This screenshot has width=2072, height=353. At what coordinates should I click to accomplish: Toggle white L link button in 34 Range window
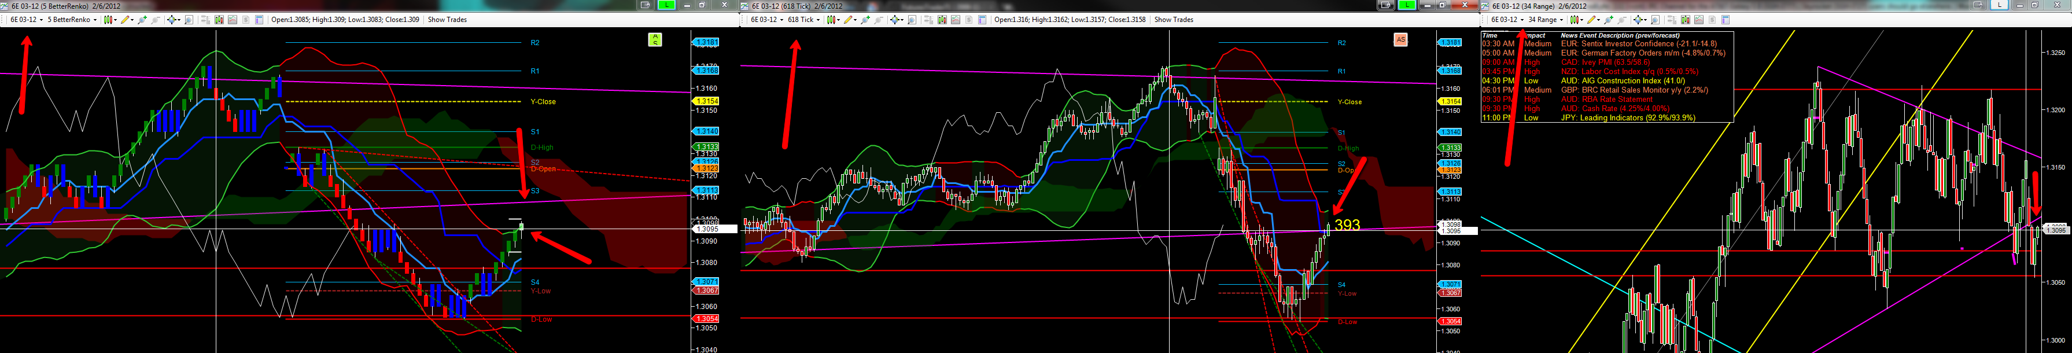(x=2000, y=5)
